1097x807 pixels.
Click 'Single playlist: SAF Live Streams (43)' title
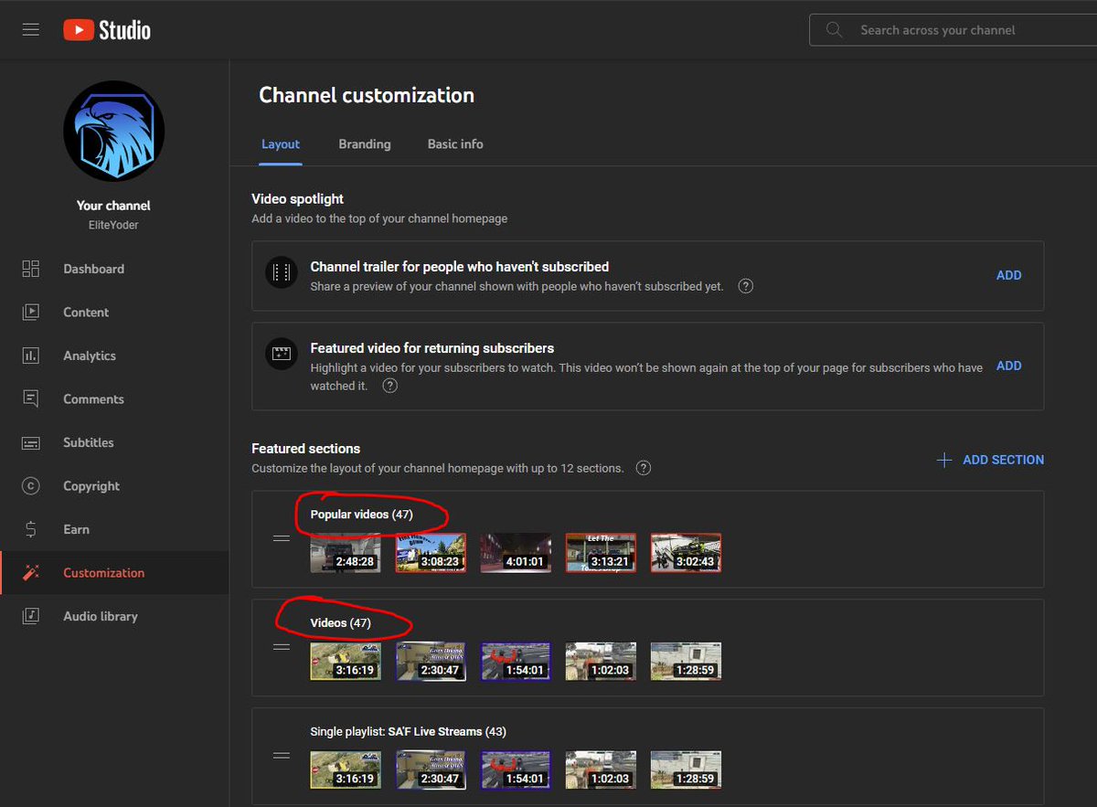tap(409, 732)
